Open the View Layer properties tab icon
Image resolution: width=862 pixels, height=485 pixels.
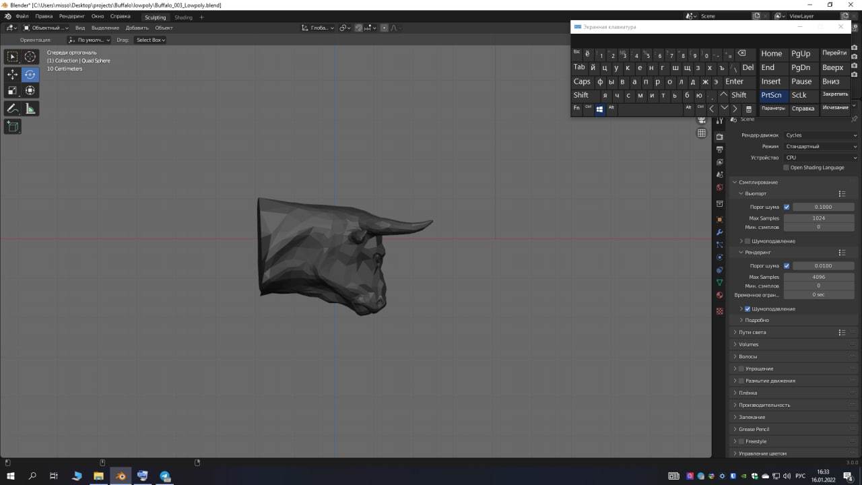tap(720, 162)
